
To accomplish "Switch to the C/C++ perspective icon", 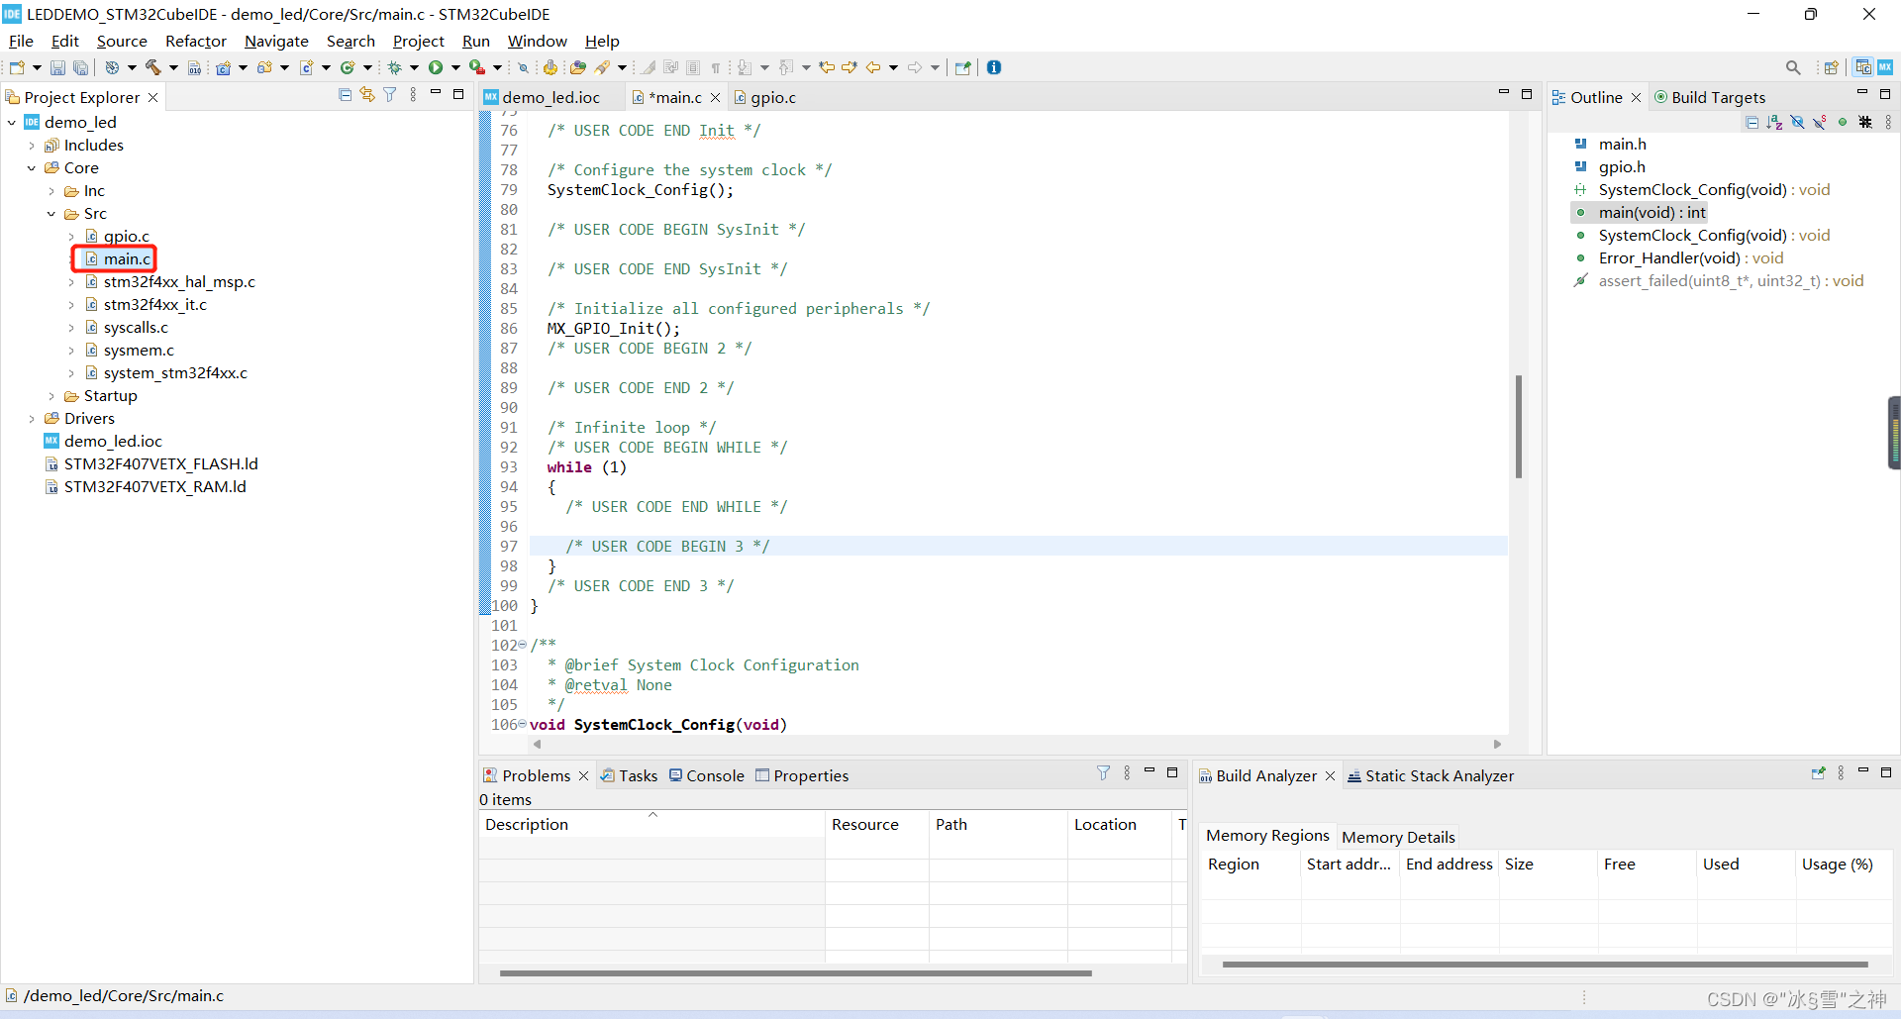I will click(1863, 67).
